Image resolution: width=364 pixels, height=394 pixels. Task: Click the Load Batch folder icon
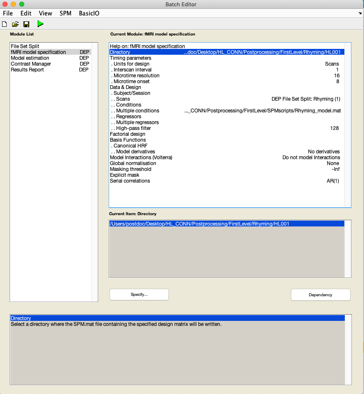point(15,24)
